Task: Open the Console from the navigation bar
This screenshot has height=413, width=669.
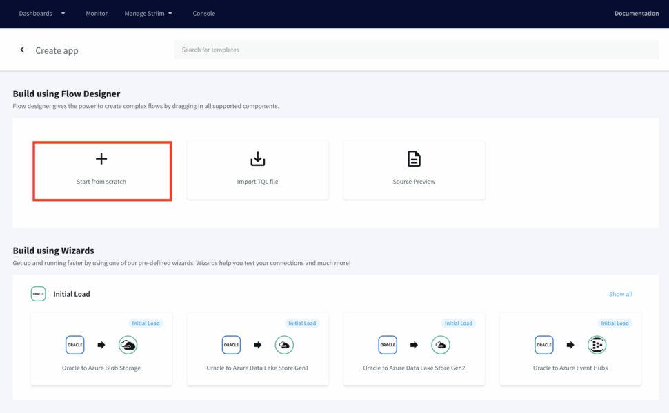Action: tap(203, 12)
